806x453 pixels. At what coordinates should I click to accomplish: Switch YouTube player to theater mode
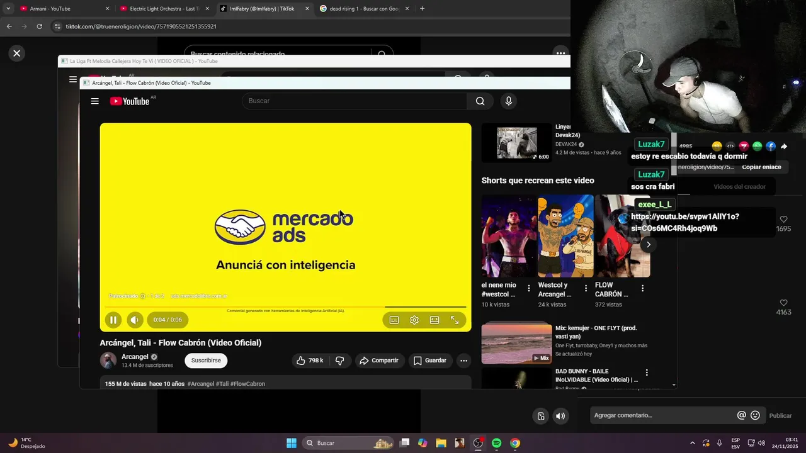click(x=434, y=320)
